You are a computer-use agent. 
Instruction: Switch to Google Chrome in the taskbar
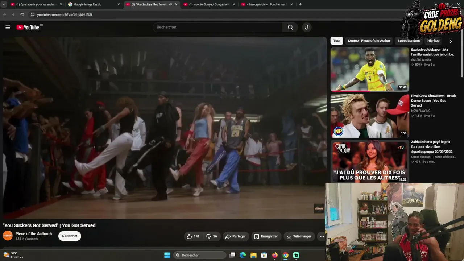click(x=286, y=255)
